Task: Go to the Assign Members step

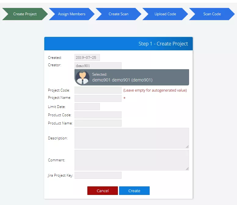Action: pos(72,14)
